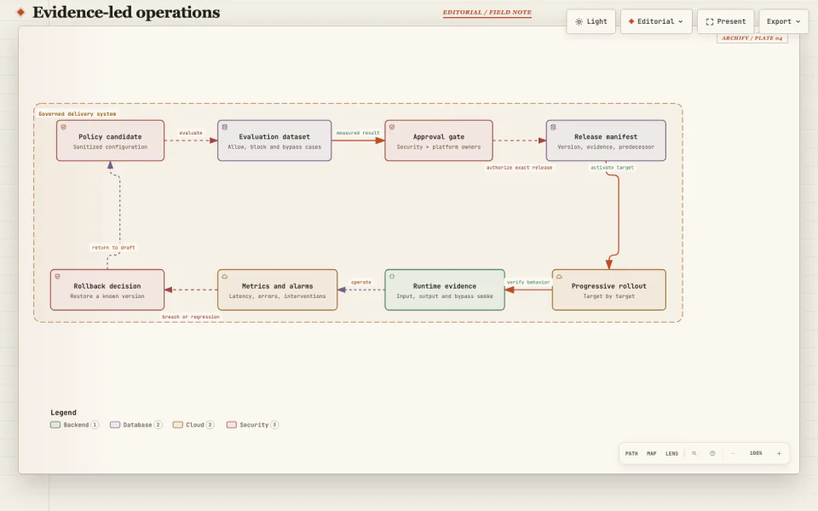Open the Editorial style dropdown

656,21
